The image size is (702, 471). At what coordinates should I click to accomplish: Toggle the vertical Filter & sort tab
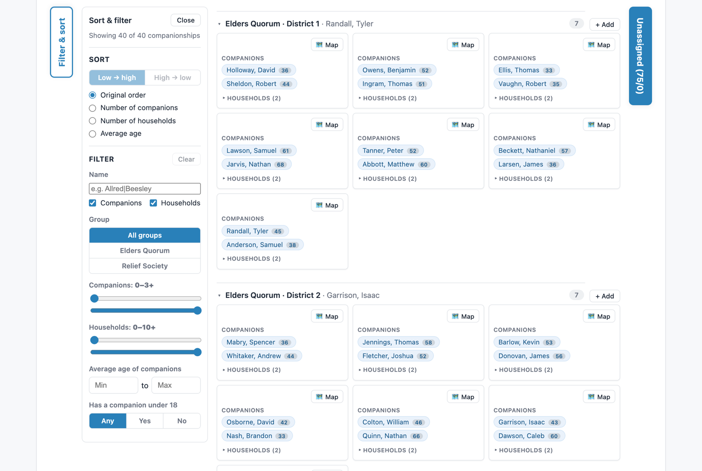point(61,42)
